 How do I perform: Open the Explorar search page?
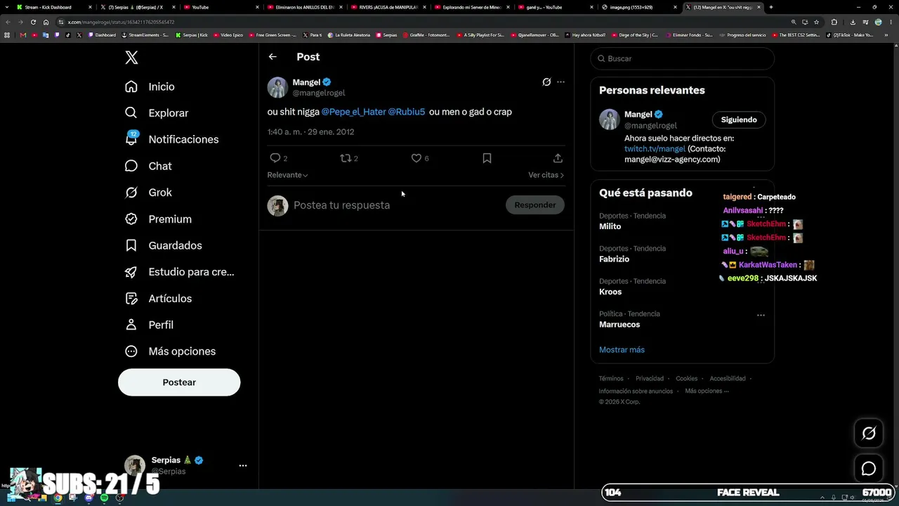click(157, 113)
